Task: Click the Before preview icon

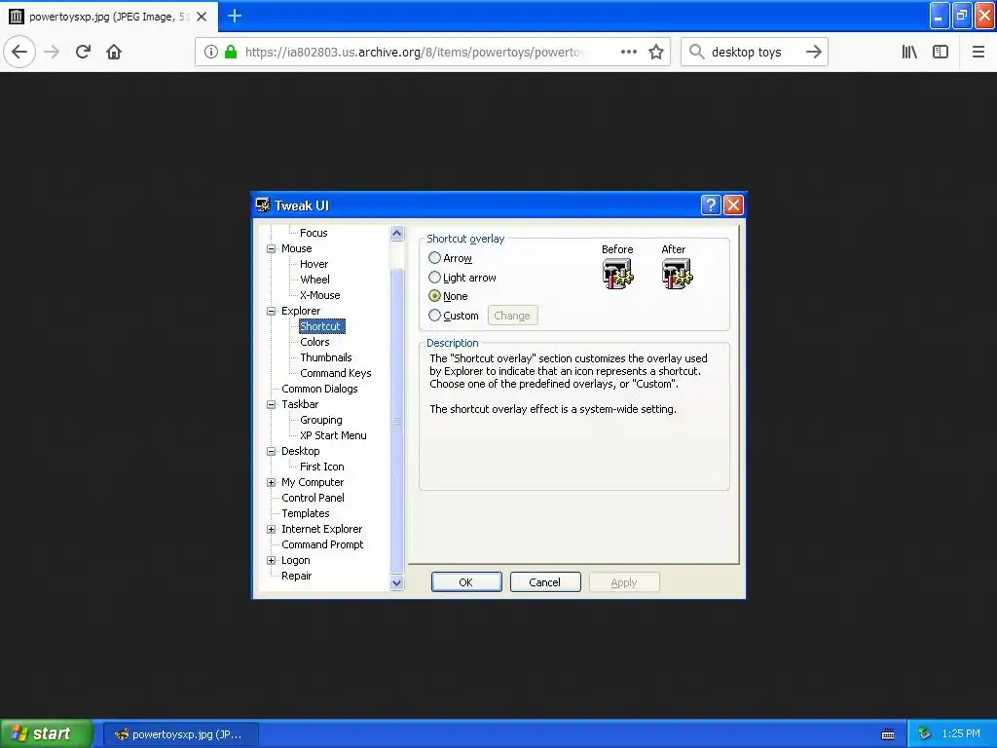Action: point(617,274)
